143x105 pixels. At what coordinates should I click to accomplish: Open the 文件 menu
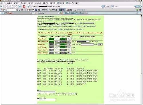tap(3, 3)
